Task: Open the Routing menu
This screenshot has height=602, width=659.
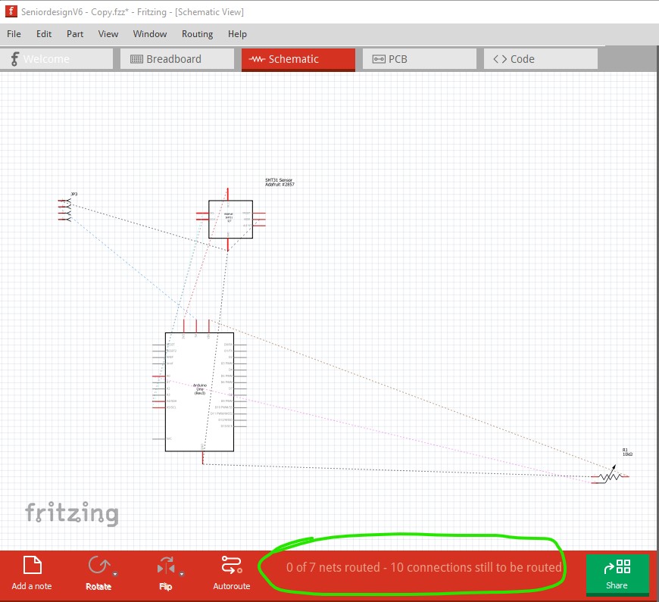Action: tap(197, 34)
